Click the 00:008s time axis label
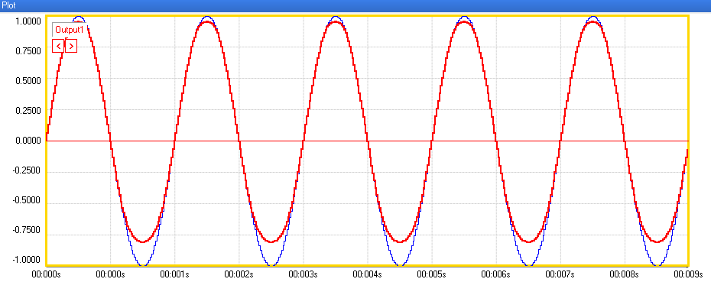711x282 pixels. [x=625, y=275]
